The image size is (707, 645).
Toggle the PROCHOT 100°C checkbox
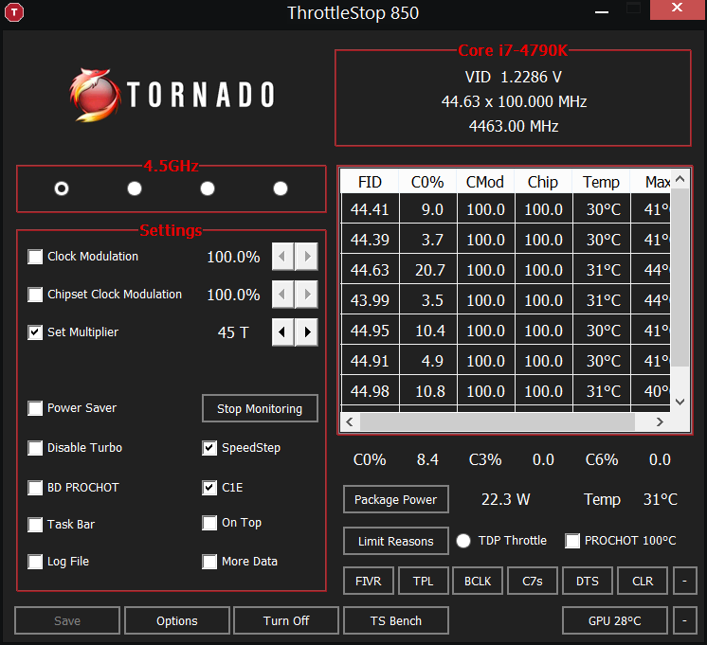pyautogui.click(x=572, y=541)
